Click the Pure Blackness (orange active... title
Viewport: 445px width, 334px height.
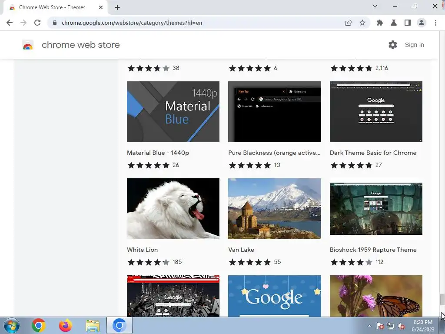pyautogui.click(x=274, y=153)
